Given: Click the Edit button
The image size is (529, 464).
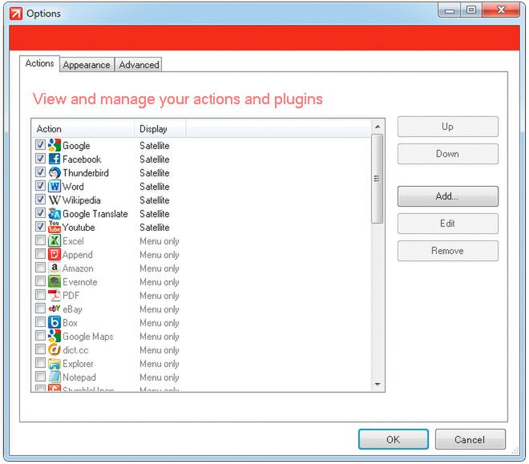Looking at the screenshot, I should tap(448, 224).
